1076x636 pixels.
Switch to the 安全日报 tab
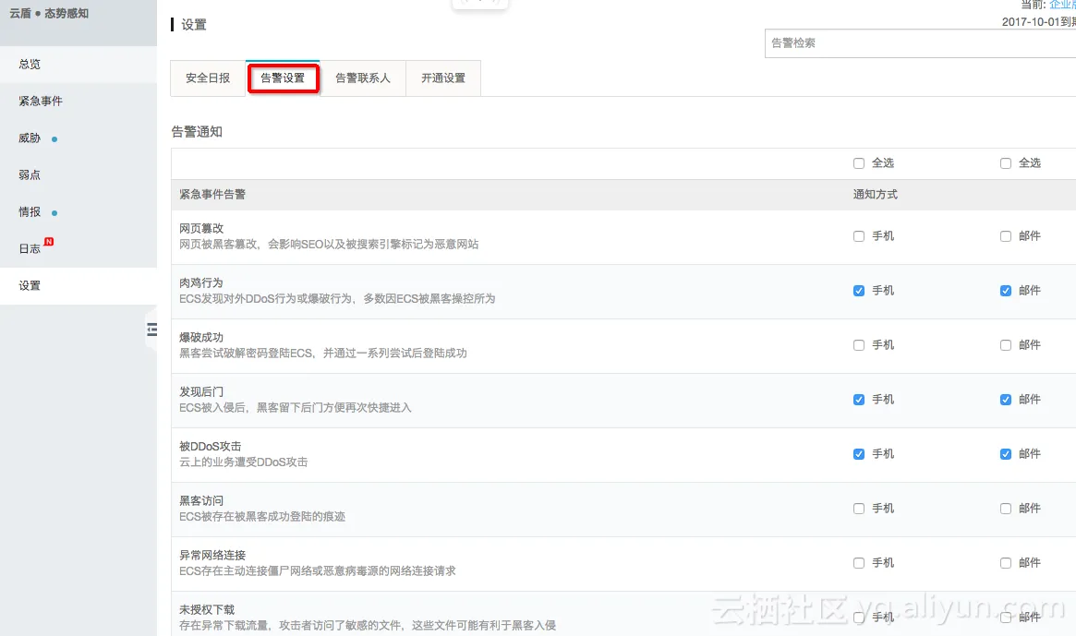(208, 78)
